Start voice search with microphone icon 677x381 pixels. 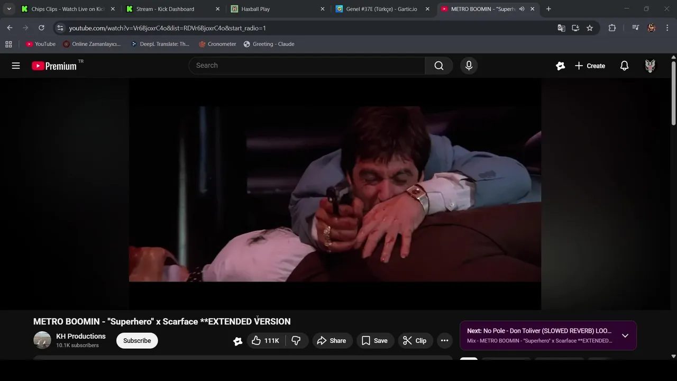[469, 66]
